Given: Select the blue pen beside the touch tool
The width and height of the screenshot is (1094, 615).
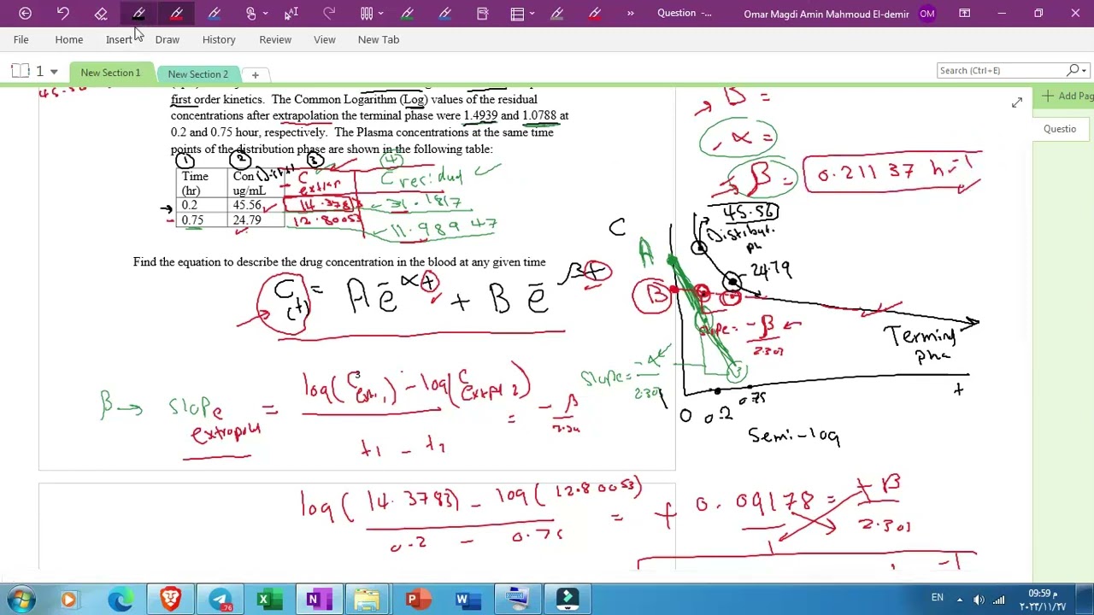Looking at the screenshot, I should pos(214,14).
